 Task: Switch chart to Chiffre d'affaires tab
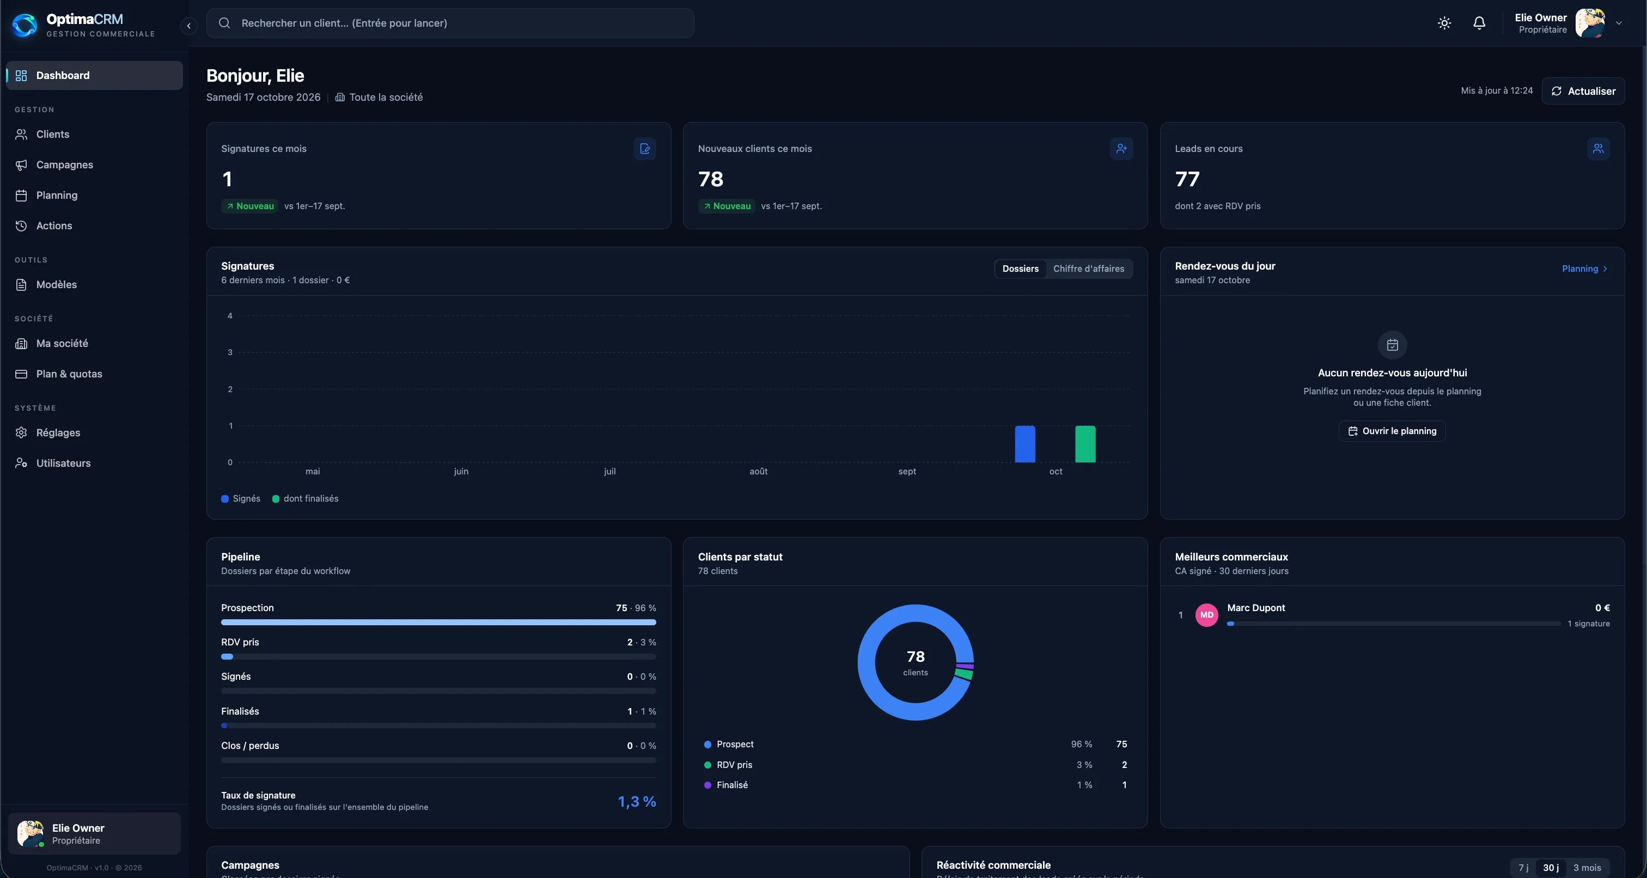point(1088,269)
